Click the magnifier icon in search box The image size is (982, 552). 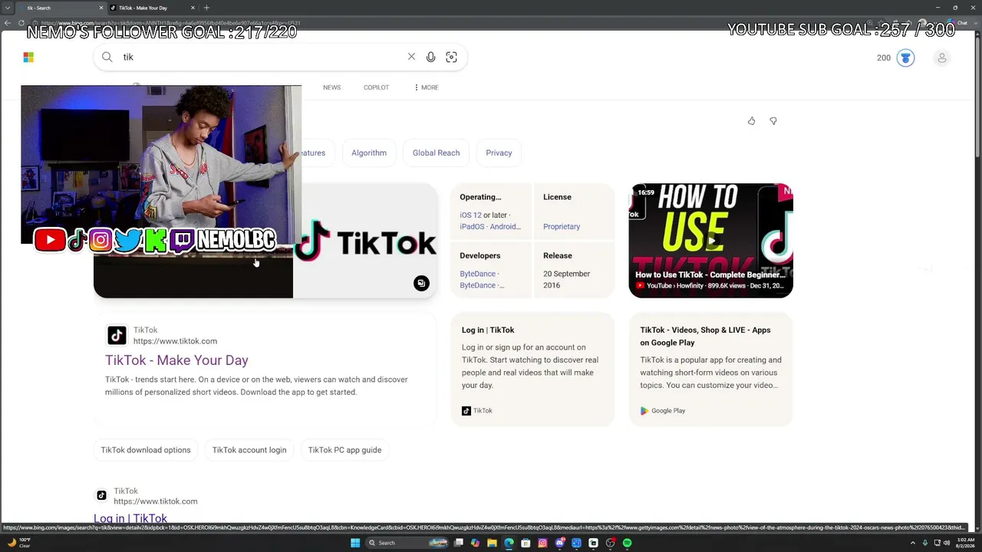pyautogui.click(x=107, y=57)
